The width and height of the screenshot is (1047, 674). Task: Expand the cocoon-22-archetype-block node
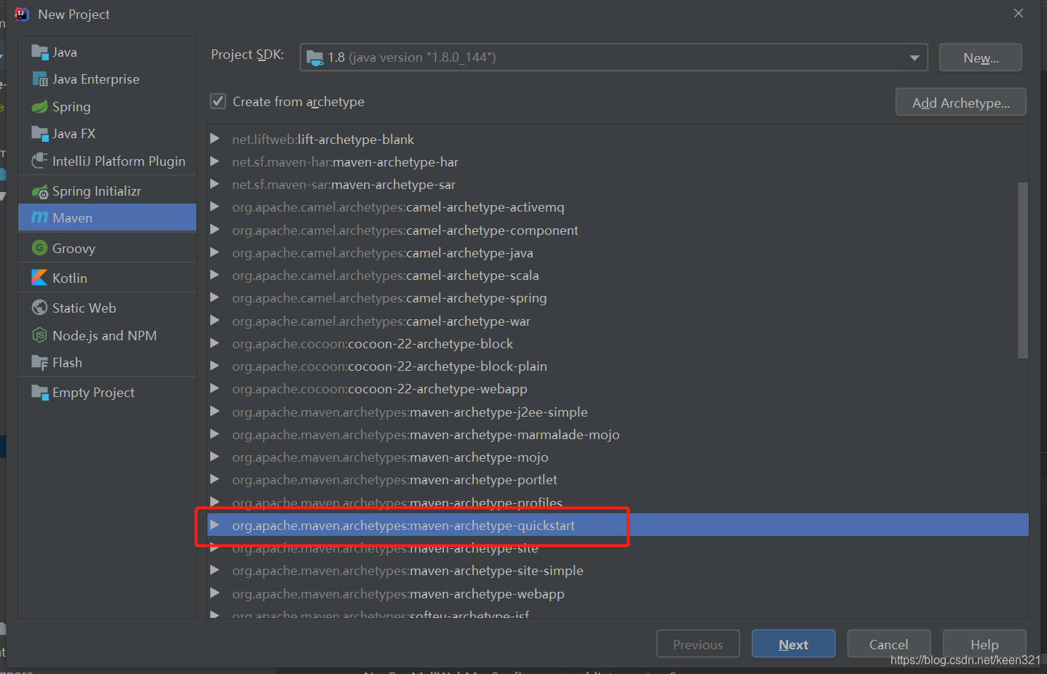pos(215,342)
